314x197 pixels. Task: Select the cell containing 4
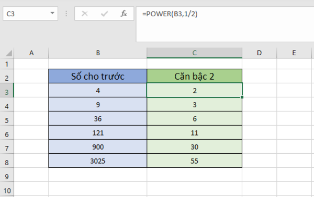[x=98, y=91]
